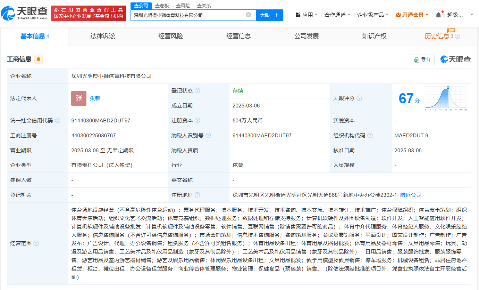Viewport: 479px width, 290px height.
Task: Switch to the 法律诉讼 tab
Action: click(102, 36)
